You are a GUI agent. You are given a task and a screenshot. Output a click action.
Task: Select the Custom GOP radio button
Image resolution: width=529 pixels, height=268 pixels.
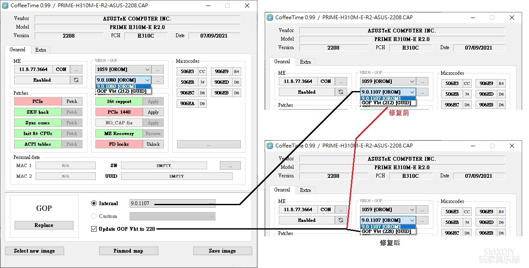click(94, 216)
